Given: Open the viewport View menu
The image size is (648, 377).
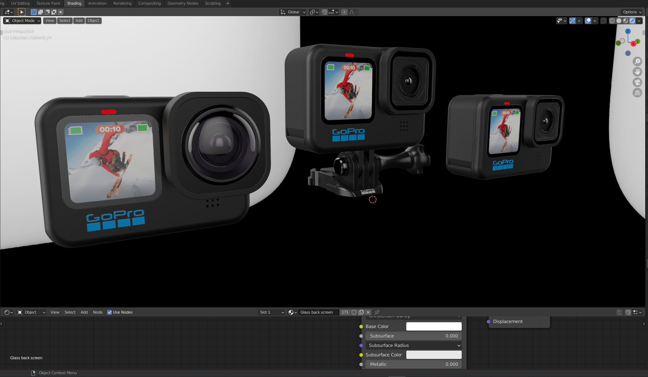Looking at the screenshot, I should [x=50, y=21].
